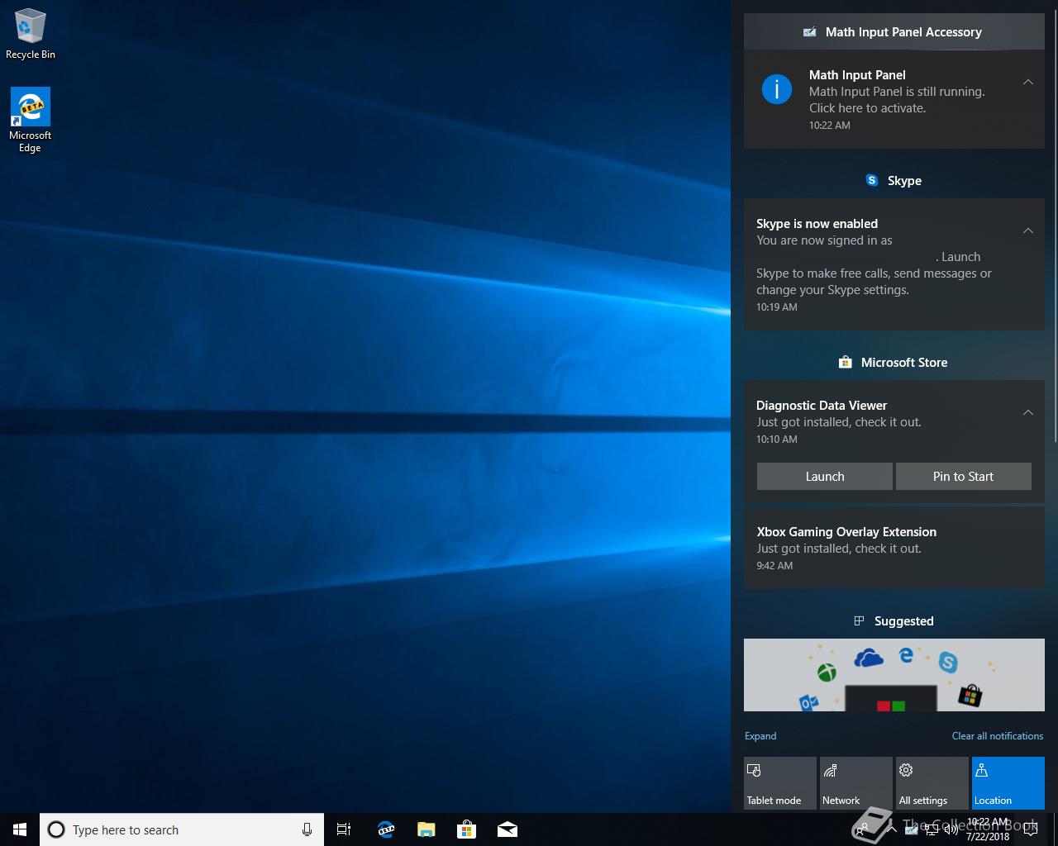Show hidden tray icons chevron
The image size is (1058, 846).
pos(892,829)
